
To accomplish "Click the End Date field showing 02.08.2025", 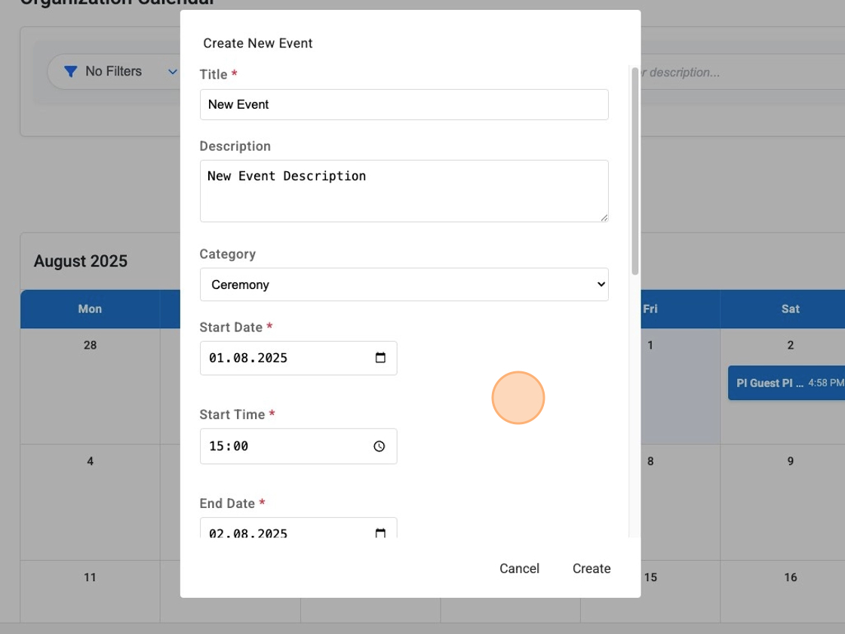I will coord(287,531).
